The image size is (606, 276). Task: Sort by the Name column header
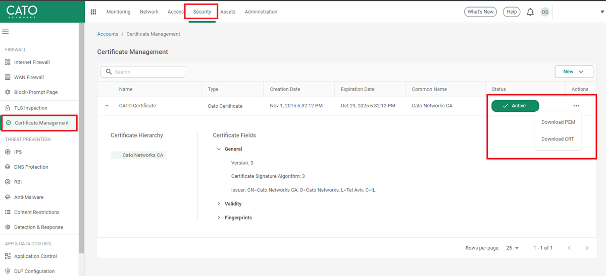pos(126,89)
